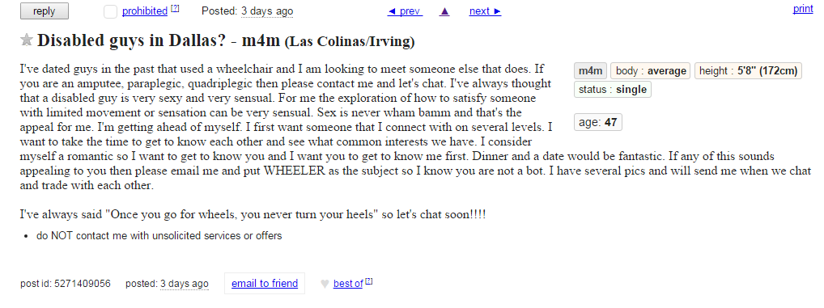Image resolution: width=824 pixels, height=308 pixels.
Task: Go to the next posting
Action: 485,11
